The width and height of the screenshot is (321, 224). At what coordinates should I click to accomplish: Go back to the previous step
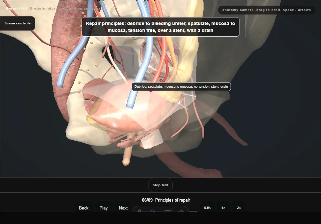coord(84,208)
